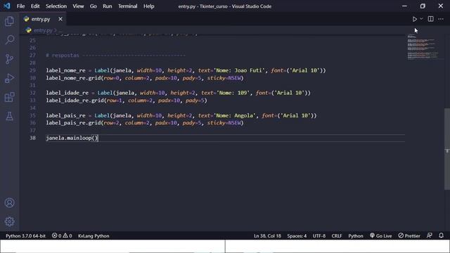Viewport: 450px width, 253px height.
Task: Select language mode Python in status bar
Action: point(356,236)
